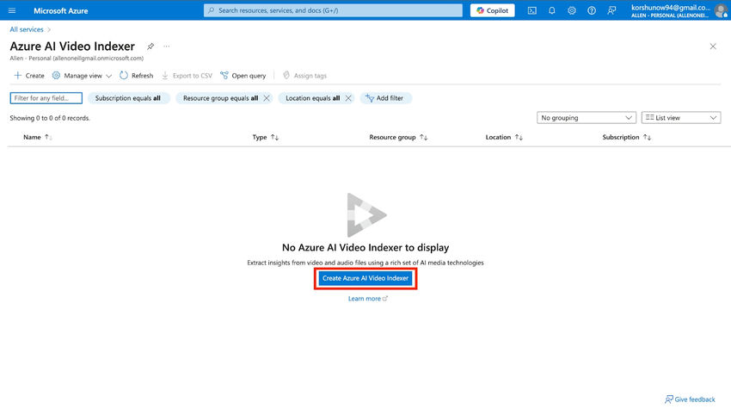Open the List view dropdown
The height and width of the screenshot is (415, 731).
coord(681,118)
